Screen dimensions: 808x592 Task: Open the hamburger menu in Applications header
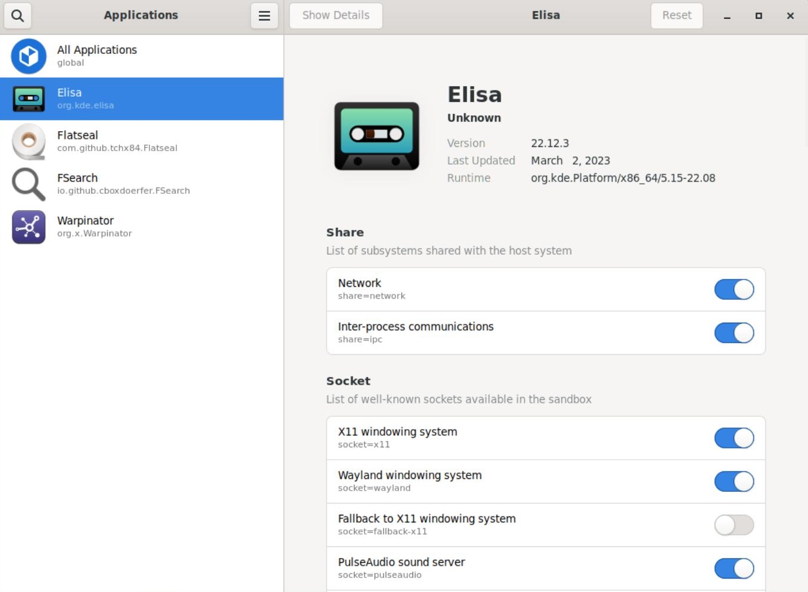click(264, 16)
